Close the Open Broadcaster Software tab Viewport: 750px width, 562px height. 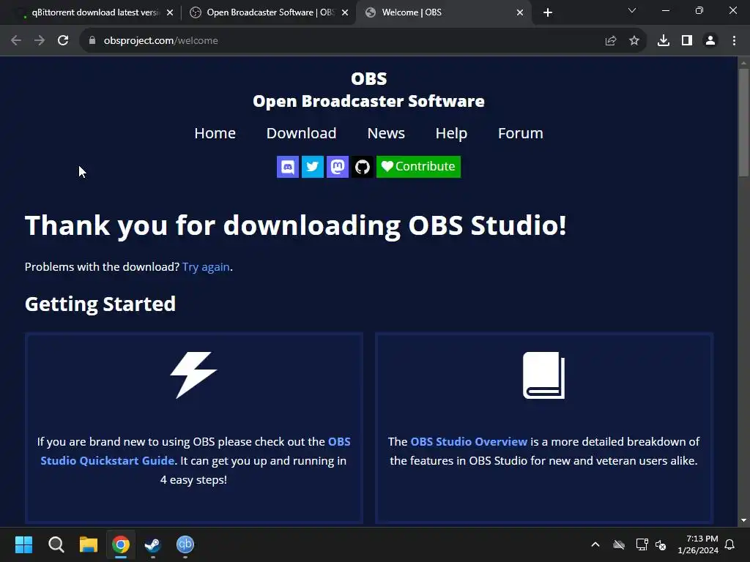click(345, 13)
